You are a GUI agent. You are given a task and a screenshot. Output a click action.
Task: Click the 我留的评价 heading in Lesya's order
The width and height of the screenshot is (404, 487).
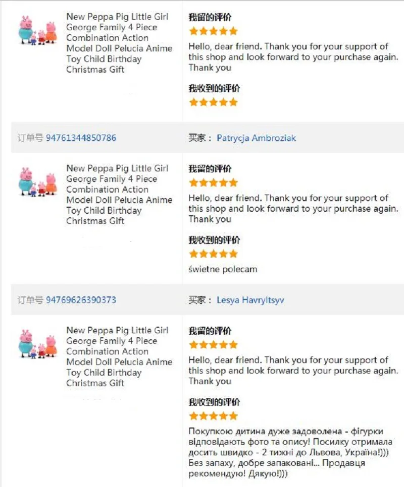pos(210,331)
